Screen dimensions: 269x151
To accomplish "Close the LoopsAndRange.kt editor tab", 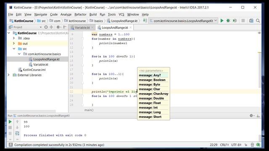I will pos(131,27).
